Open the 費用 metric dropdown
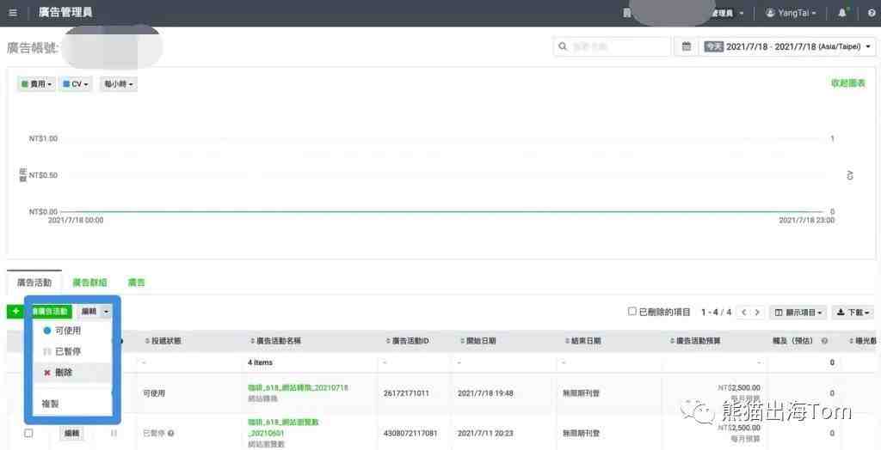The image size is (881, 450). point(36,84)
